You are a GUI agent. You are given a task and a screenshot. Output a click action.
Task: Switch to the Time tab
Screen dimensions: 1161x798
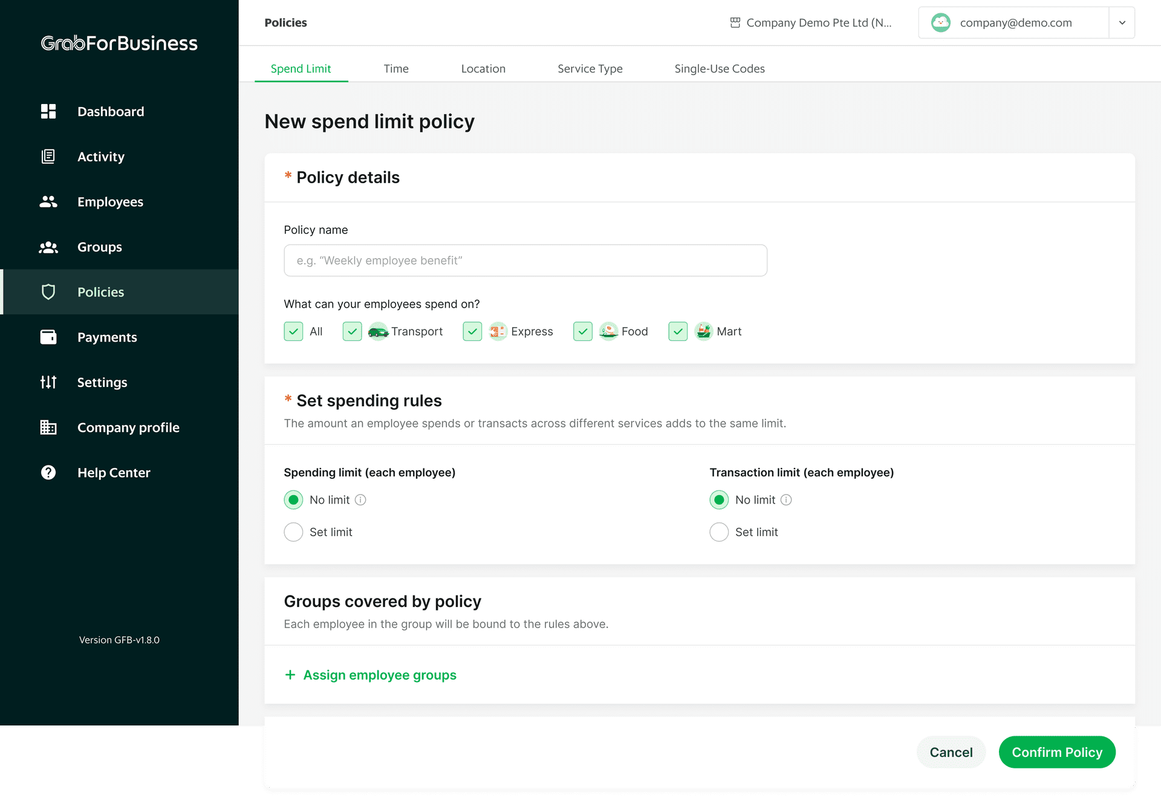click(396, 68)
